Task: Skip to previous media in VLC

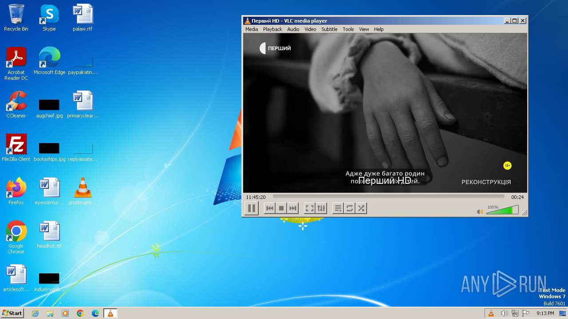Action: pyautogui.click(x=269, y=208)
